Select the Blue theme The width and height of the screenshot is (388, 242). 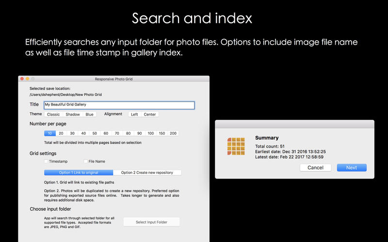[89, 114]
